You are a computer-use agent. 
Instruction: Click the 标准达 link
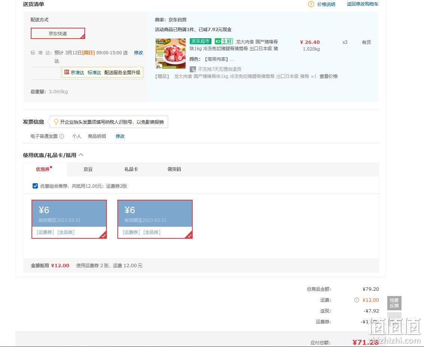pyautogui.click(x=94, y=72)
